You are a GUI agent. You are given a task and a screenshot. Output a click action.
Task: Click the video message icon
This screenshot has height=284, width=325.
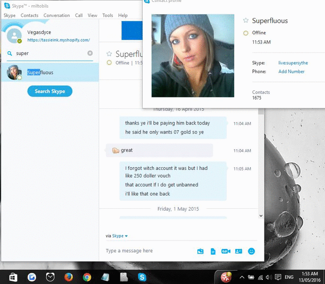pos(226,251)
